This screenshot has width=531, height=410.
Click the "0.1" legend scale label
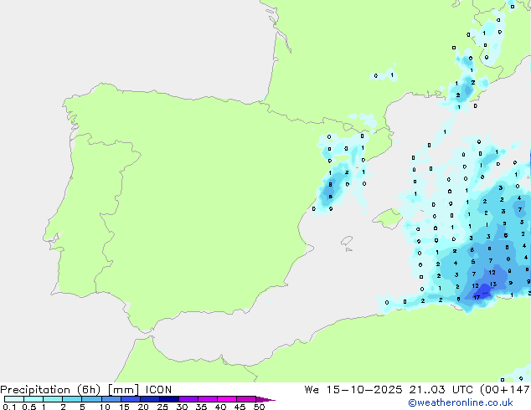pos(9,407)
